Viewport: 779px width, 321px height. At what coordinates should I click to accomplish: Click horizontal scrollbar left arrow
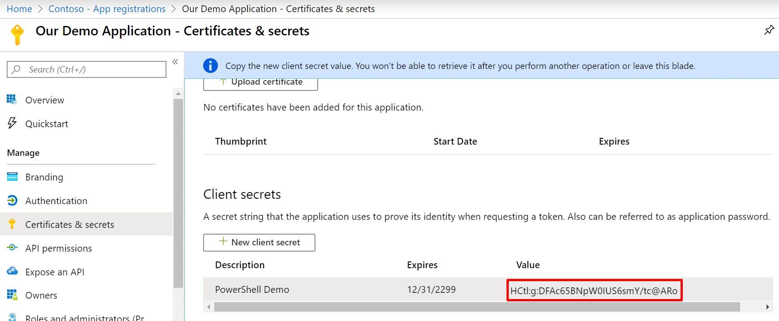pyautogui.click(x=209, y=307)
